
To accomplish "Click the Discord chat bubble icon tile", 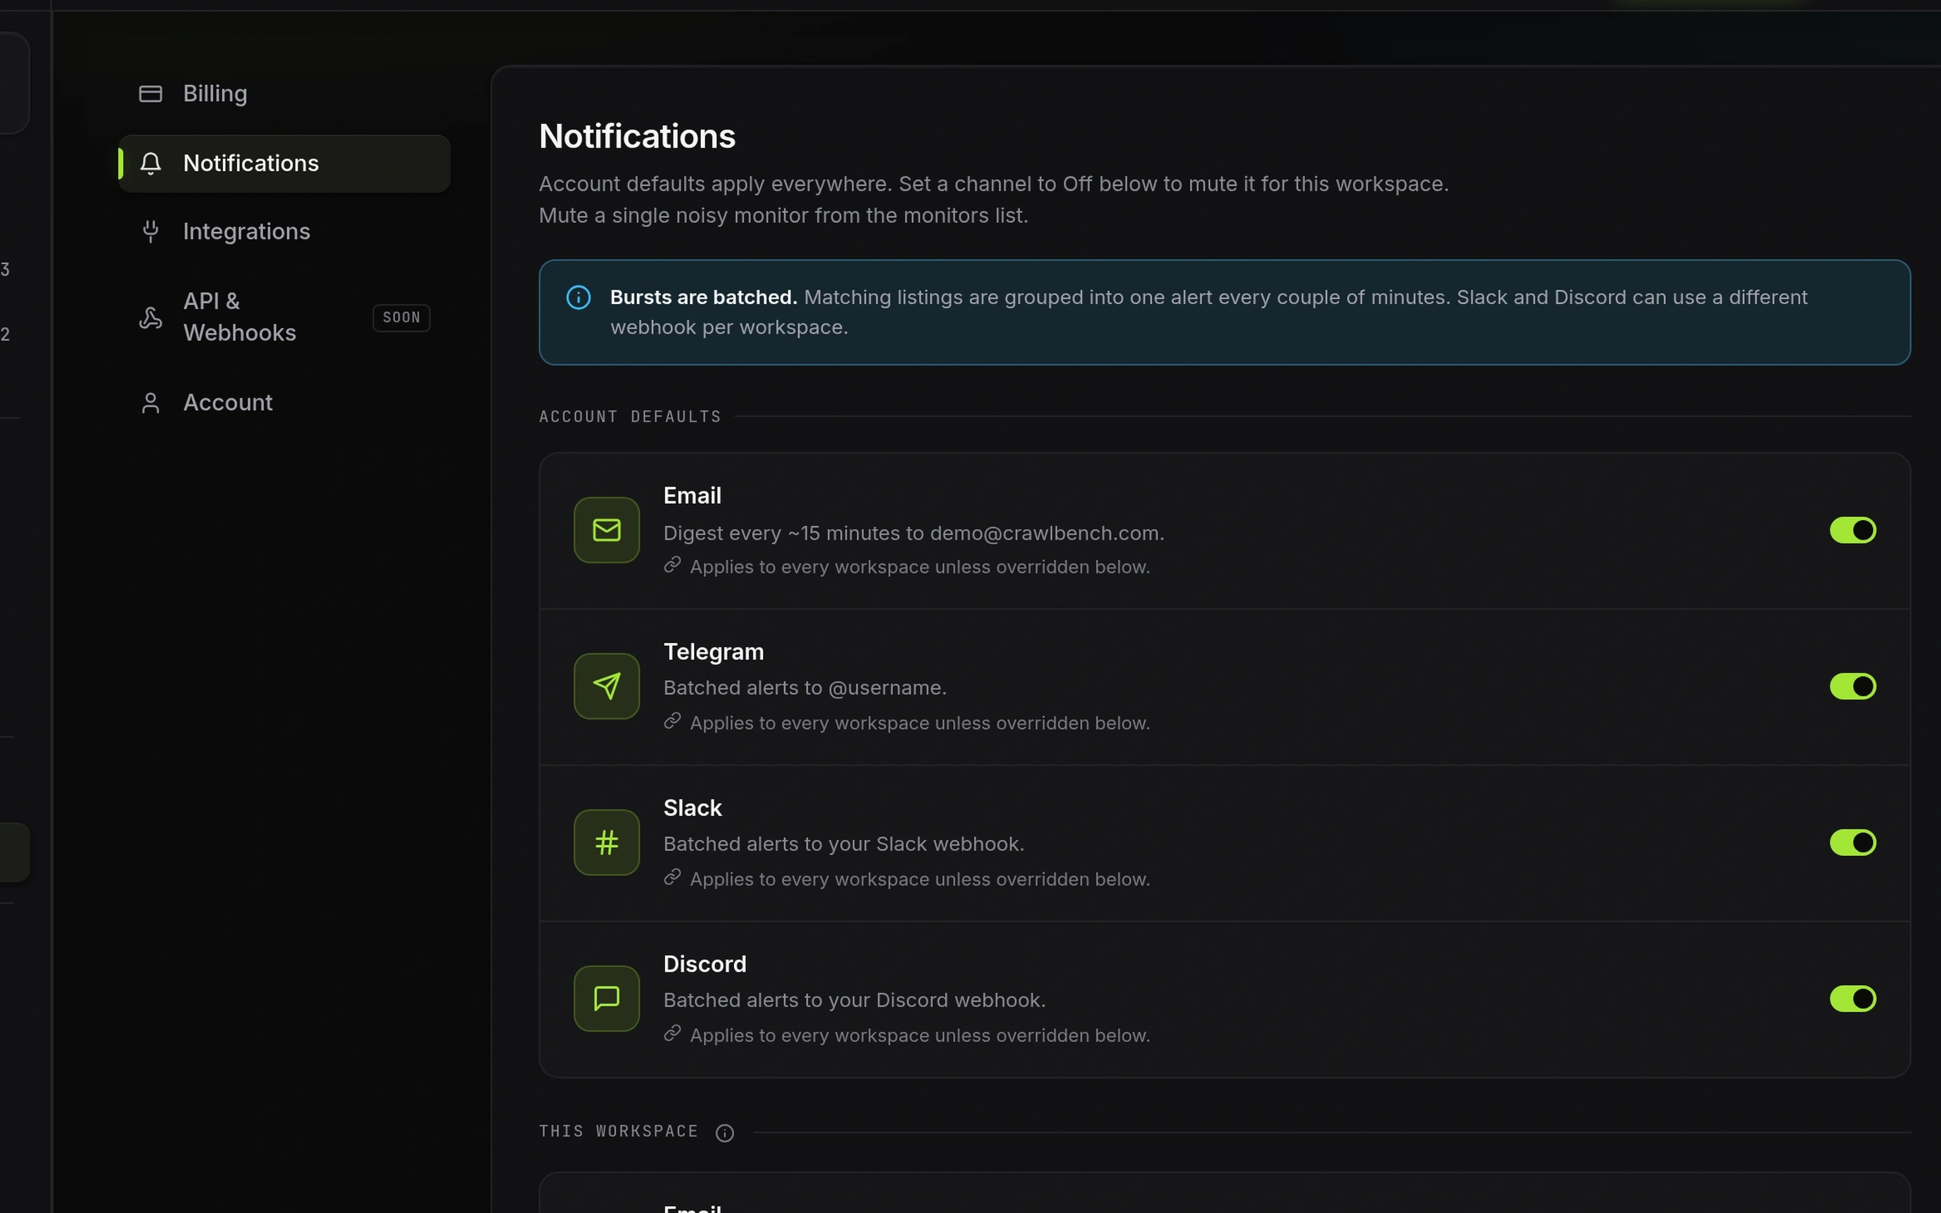I will (x=607, y=999).
